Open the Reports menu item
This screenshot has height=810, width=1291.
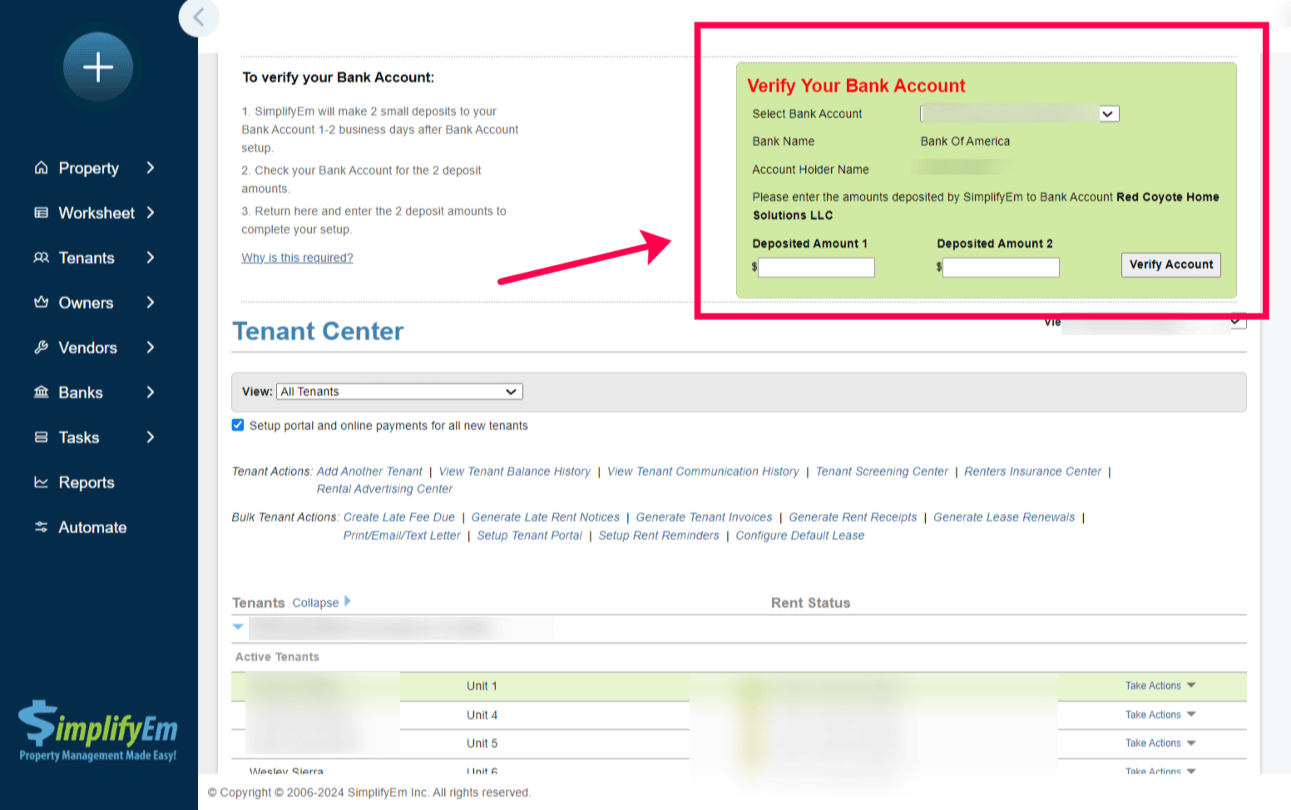pos(86,482)
